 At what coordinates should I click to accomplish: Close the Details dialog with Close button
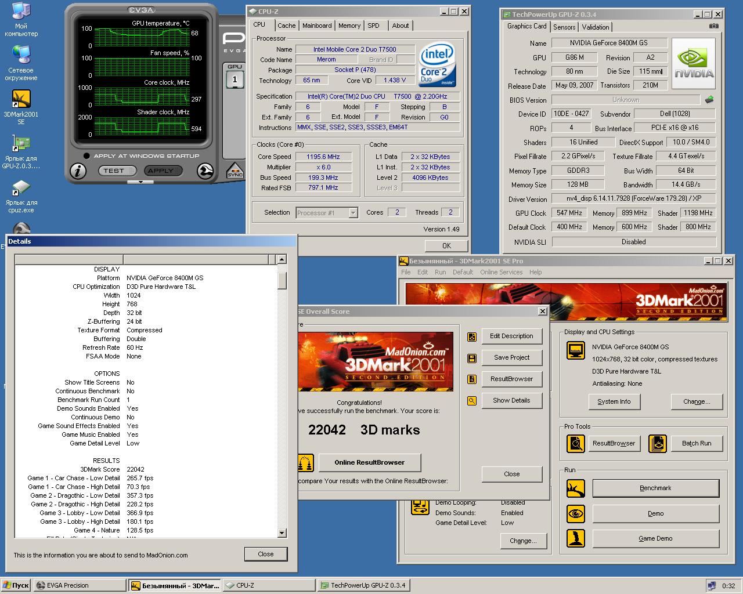265,554
